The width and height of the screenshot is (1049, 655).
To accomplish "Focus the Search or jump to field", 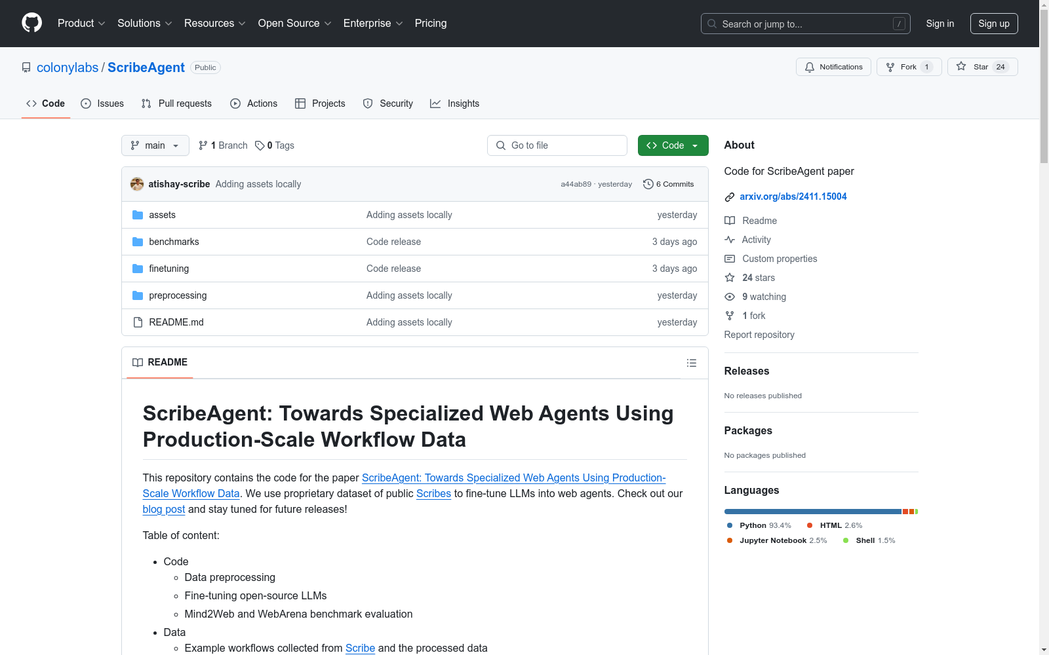I will click(806, 24).
